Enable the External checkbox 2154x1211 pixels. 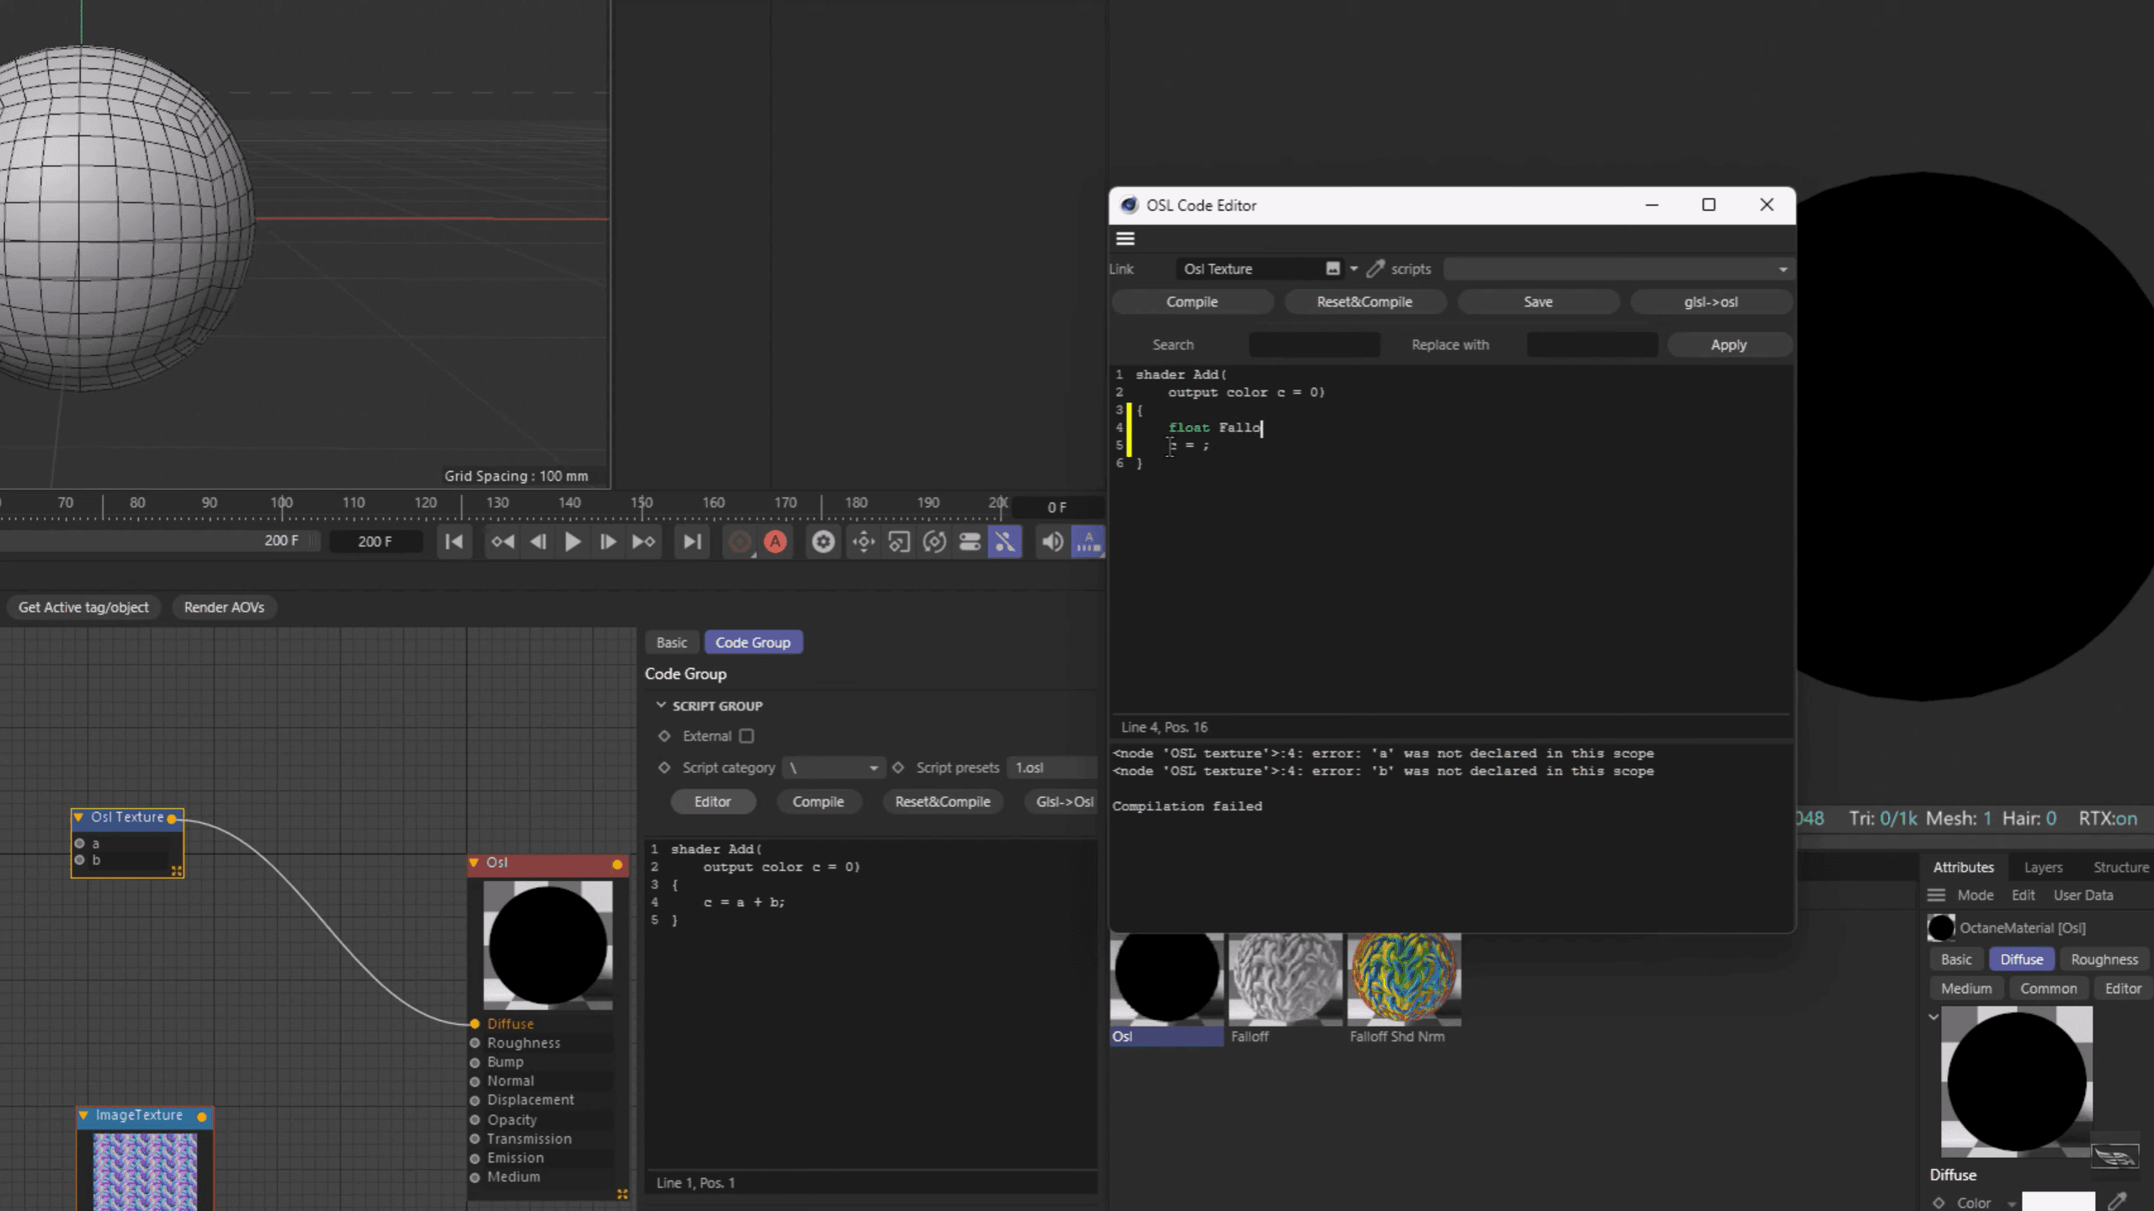[747, 736]
